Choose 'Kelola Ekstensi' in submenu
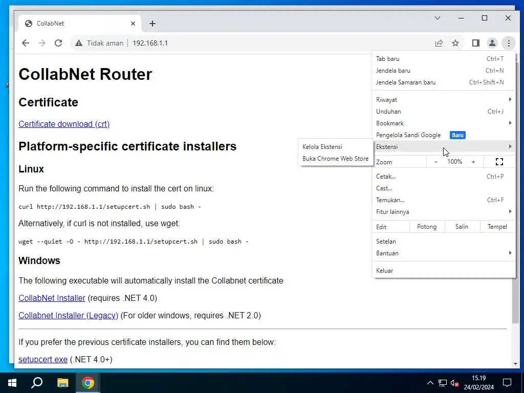 pos(336,147)
